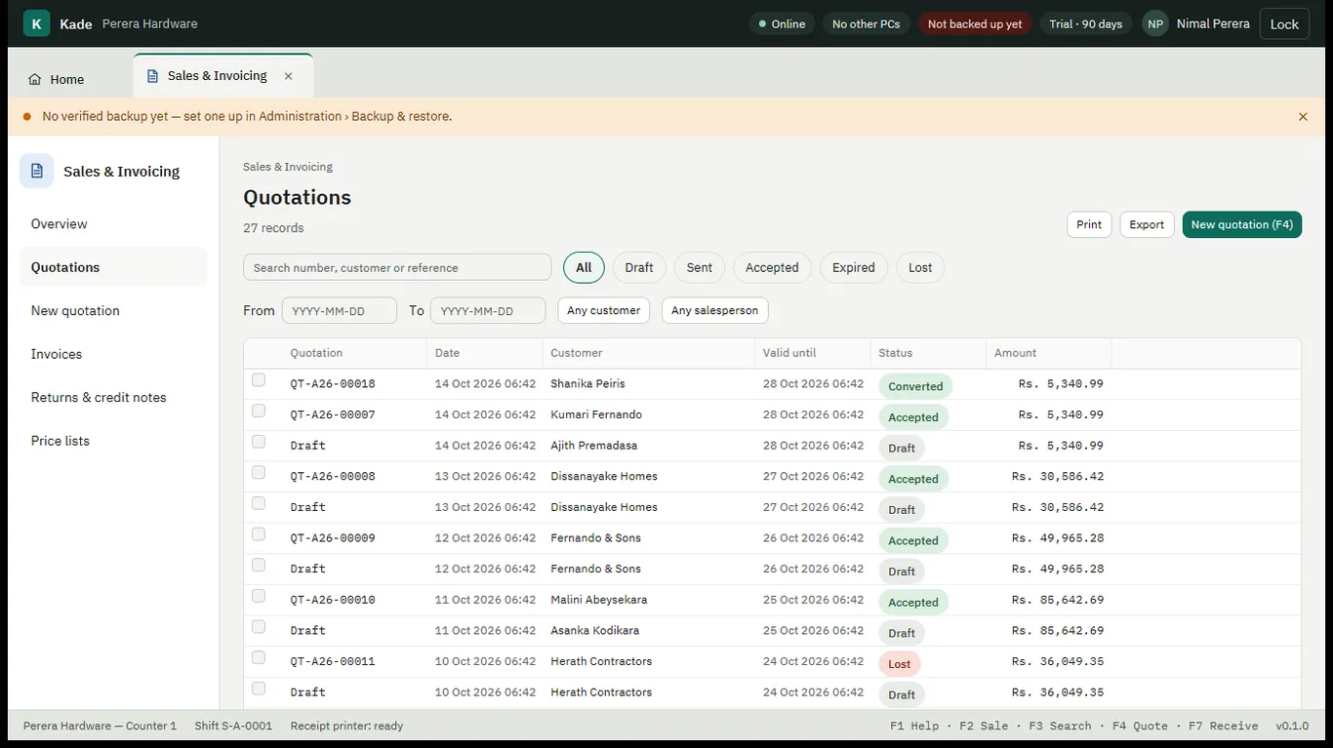Viewport: 1333px width, 748px height.
Task: Go to Overview in sidebar
Action: [113, 224]
